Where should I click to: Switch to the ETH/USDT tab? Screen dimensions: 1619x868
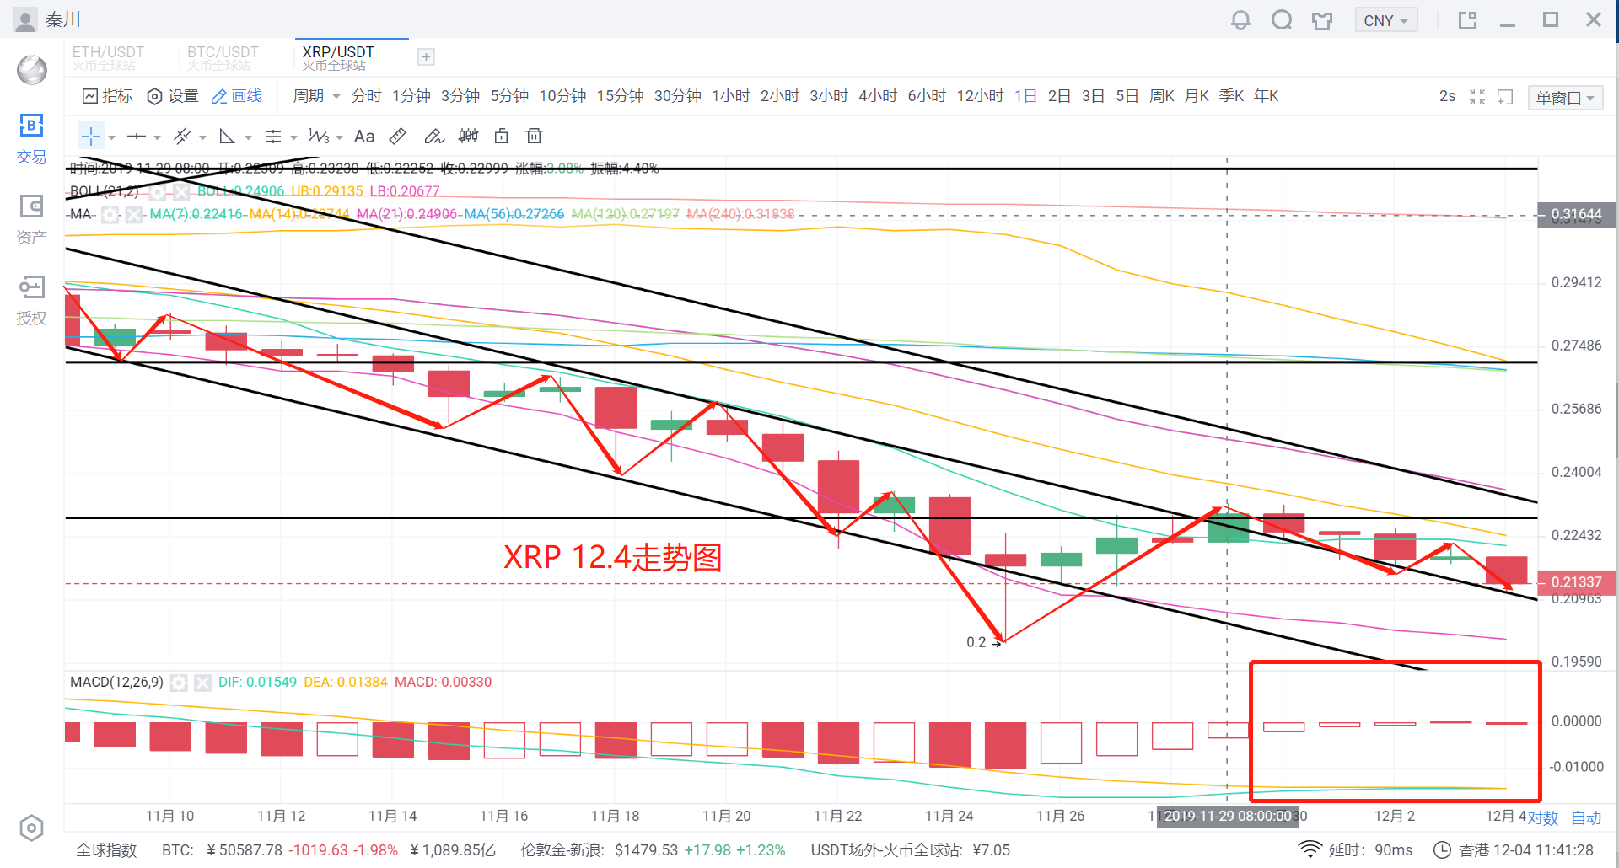[108, 57]
